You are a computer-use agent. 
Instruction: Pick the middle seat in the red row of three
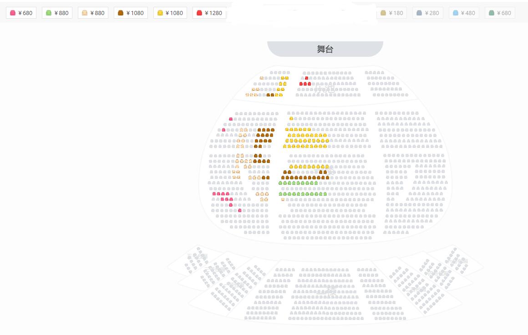point(305,84)
